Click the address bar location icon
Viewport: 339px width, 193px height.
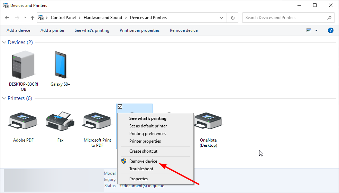tap(41, 18)
